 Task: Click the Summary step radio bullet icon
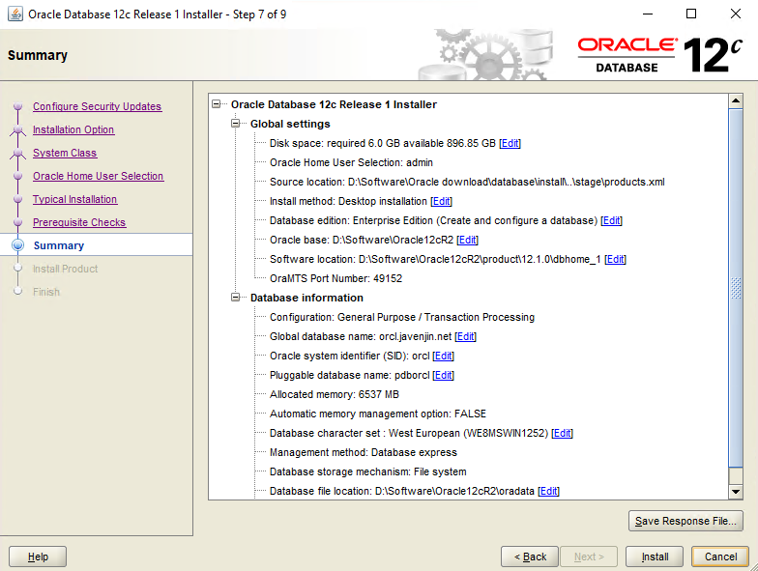click(x=17, y=245)
